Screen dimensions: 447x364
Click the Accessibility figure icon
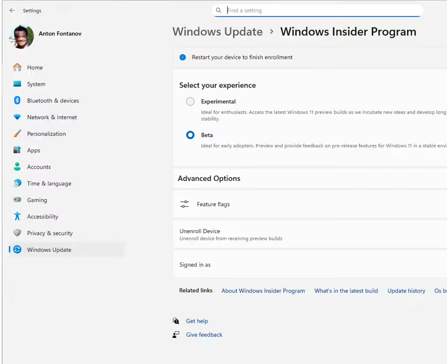(x=17, y=217)
